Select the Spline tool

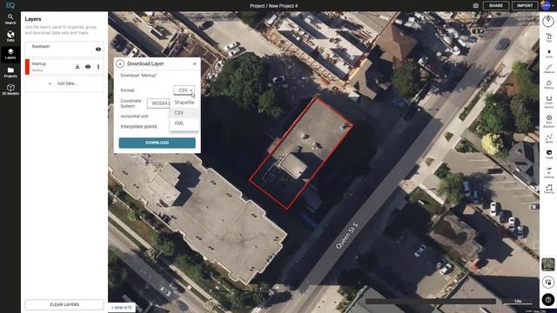click(549, 138)
